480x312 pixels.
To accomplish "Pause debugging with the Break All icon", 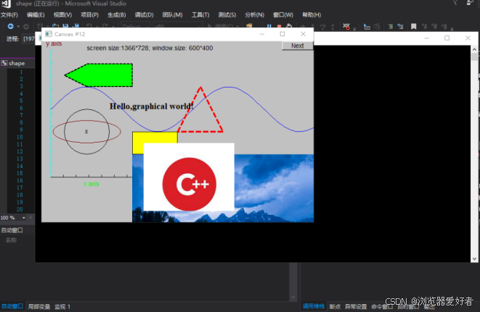I will pyautogui.click(x=269, y=27).
